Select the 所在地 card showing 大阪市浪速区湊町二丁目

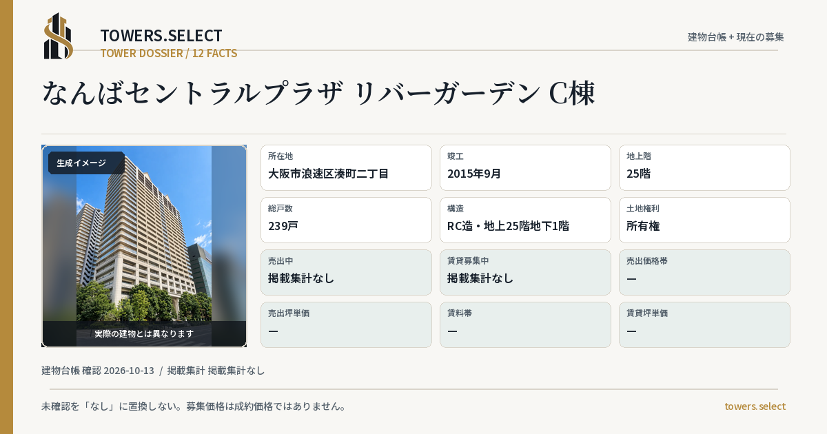click(x=346, y=167)
